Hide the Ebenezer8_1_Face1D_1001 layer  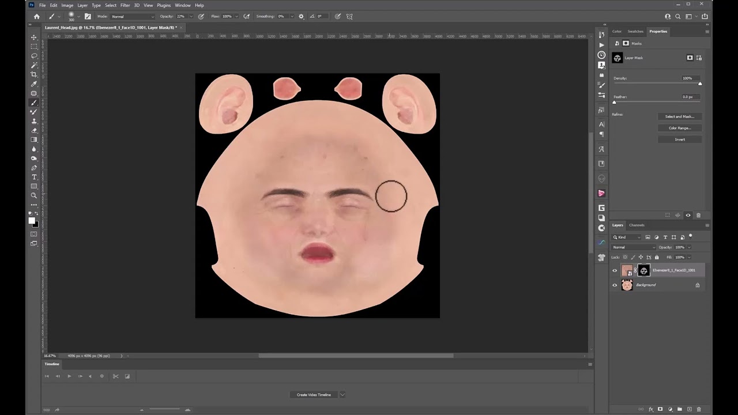click(x=615, y=270)
